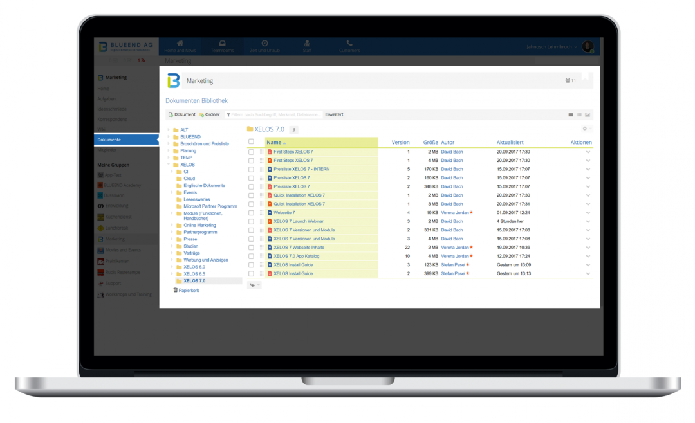Create a new Ordner
Viewport: 695px width, 423px height.
click(209, 114)
